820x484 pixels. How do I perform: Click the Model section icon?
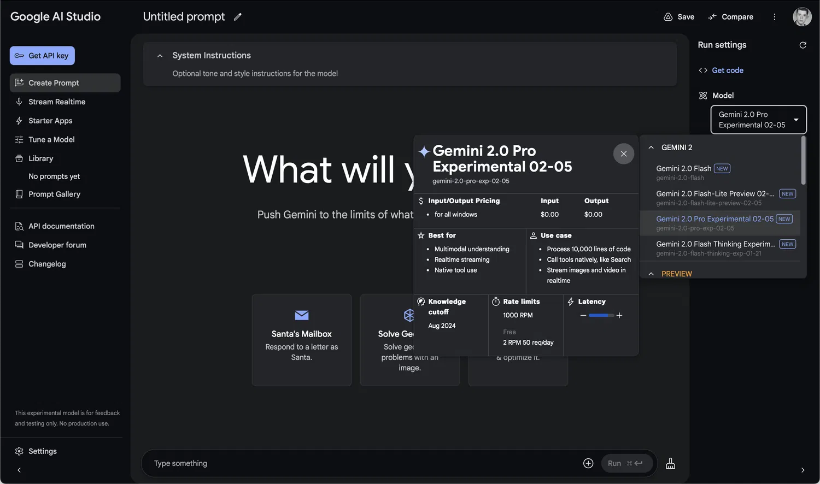(703, 96)
